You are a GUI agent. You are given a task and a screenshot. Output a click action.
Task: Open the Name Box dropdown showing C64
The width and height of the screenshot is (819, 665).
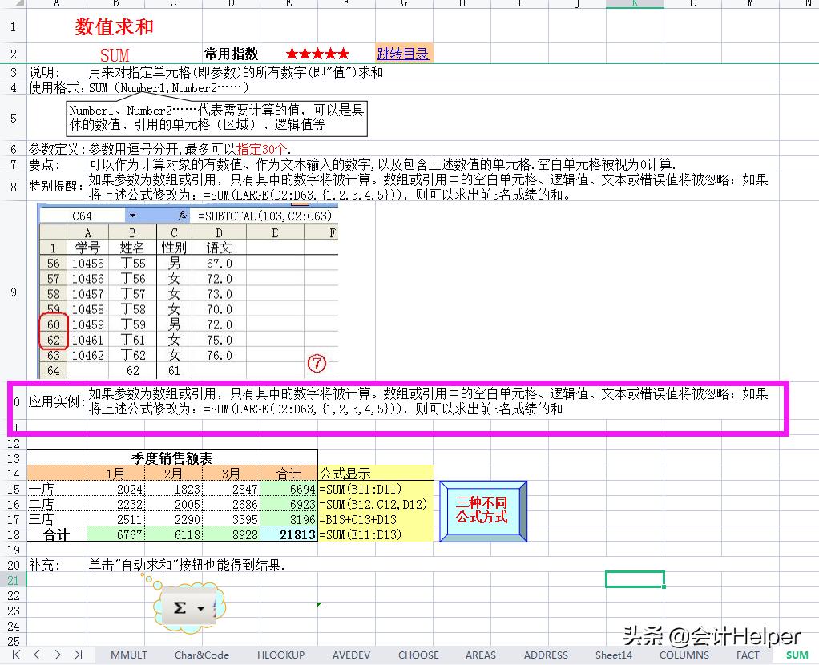[x=131, y=213]
